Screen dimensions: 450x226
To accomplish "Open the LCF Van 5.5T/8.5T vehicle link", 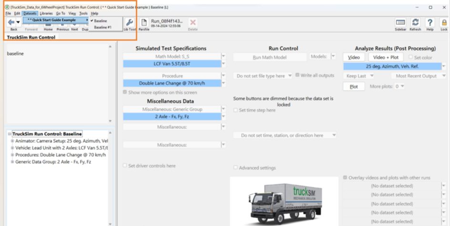I will click(x=172, y=64).
